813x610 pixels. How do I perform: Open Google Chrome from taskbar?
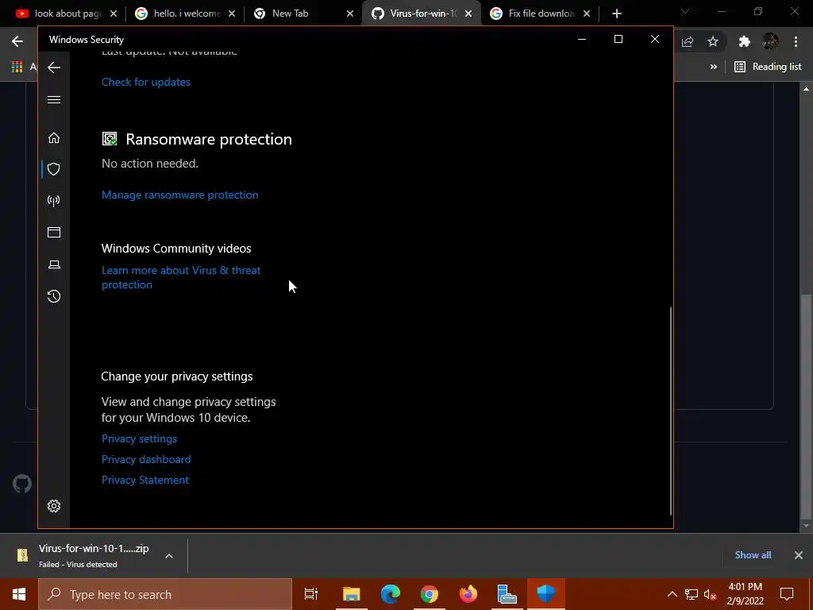tap(430, 594)
